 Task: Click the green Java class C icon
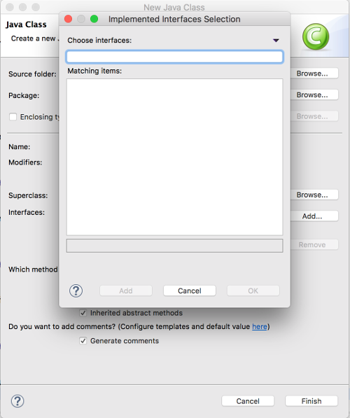316,36
